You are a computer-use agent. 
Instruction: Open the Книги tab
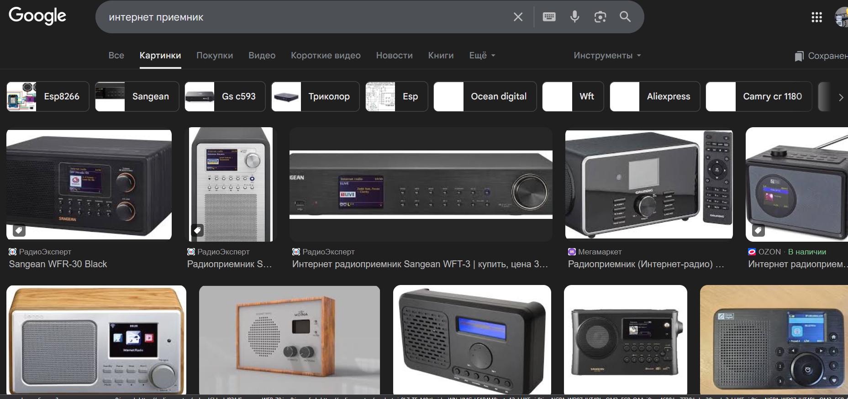point(441,56)
